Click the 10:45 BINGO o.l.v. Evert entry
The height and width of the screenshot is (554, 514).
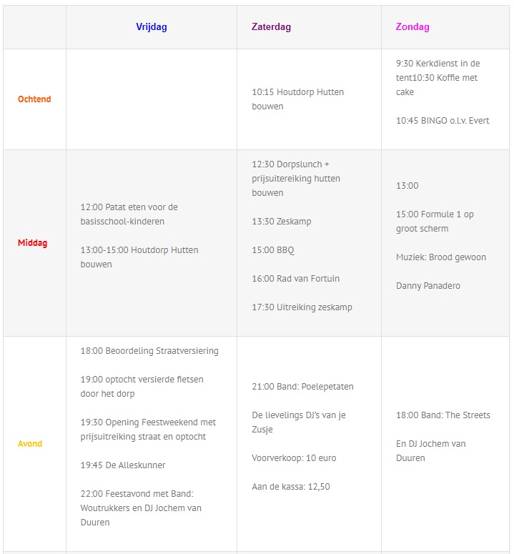(x=443, y=121)
